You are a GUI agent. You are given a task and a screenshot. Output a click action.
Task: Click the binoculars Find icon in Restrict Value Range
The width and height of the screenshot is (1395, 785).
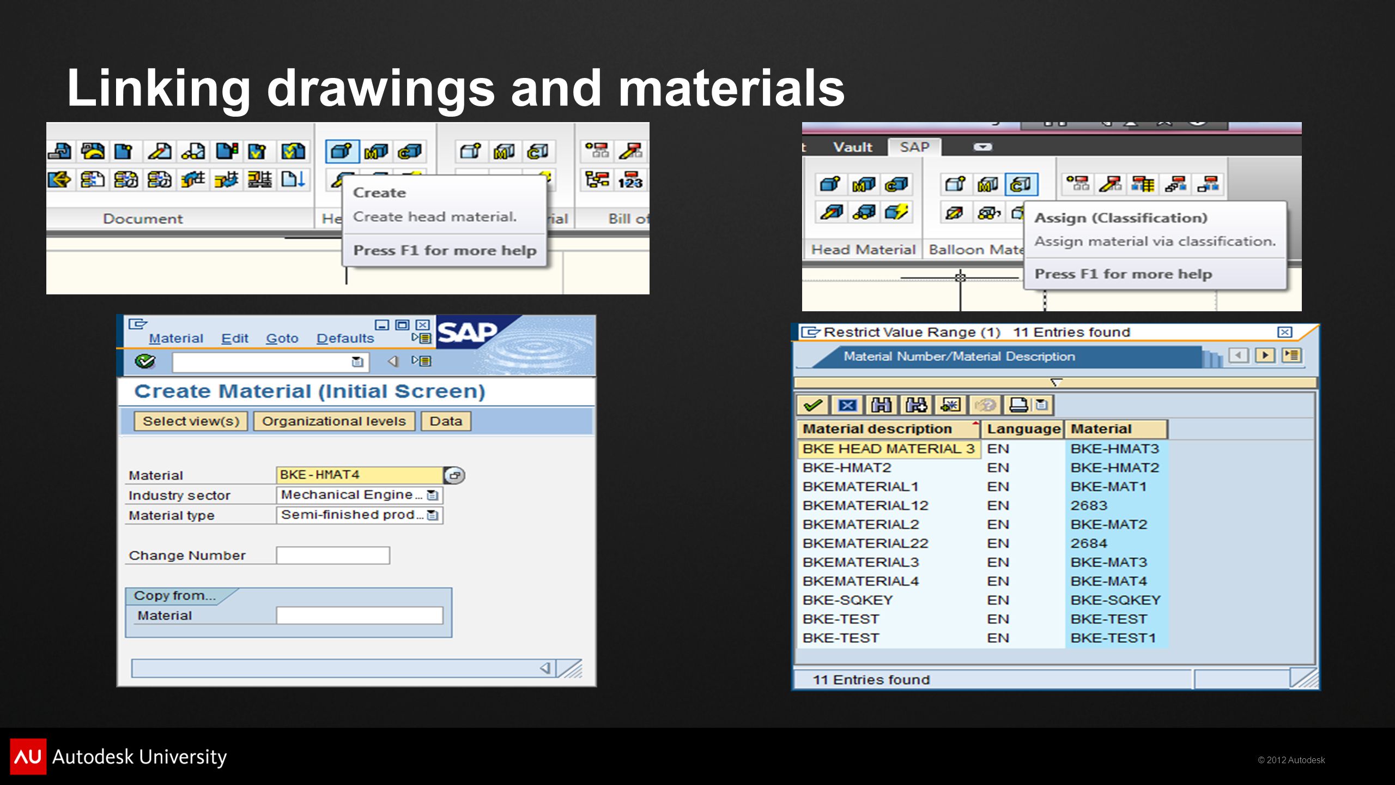[x=881, y=405]
